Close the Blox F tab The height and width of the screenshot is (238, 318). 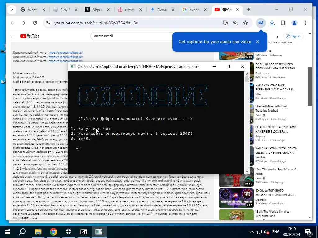coord(76,10)
